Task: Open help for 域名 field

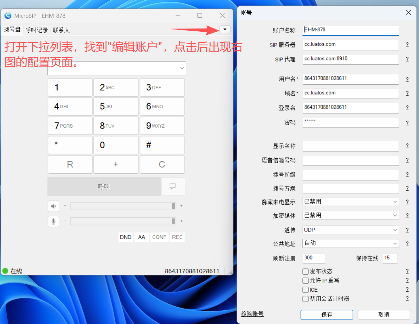Action: coord(407,93)
